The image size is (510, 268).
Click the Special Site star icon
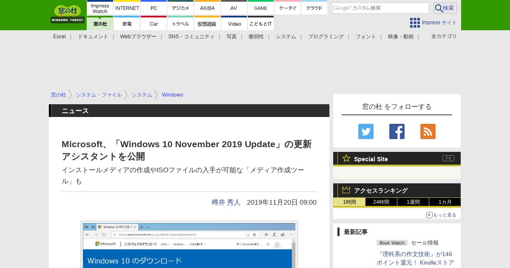(x=346, y=158)
